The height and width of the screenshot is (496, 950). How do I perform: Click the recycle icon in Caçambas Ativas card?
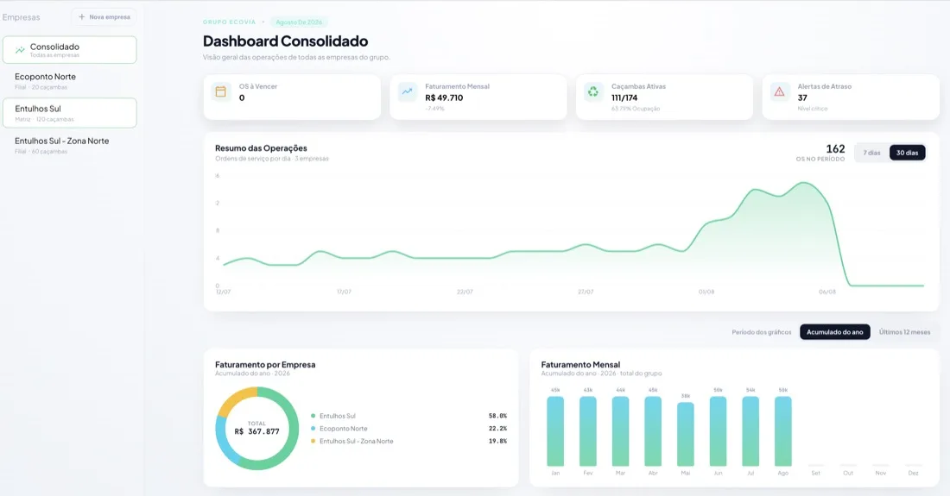593,92
